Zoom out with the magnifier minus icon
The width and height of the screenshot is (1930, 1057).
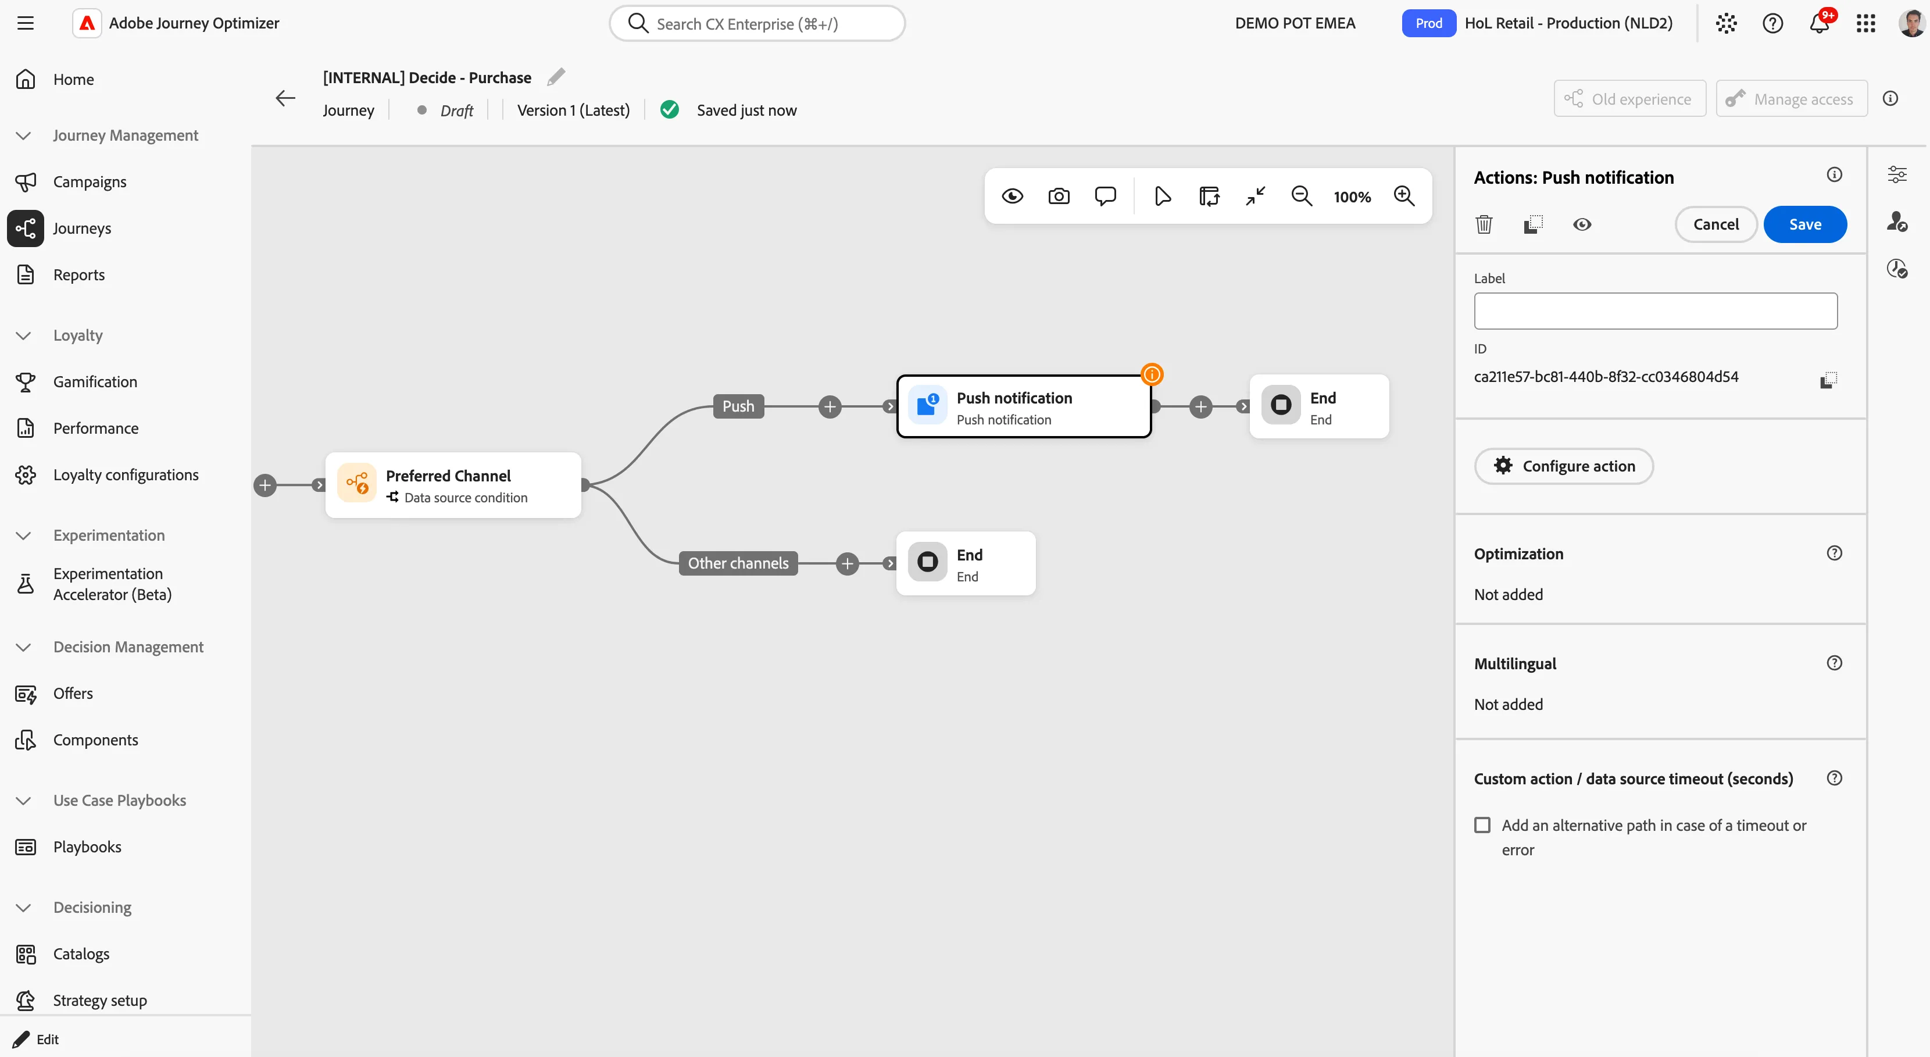1302,197
